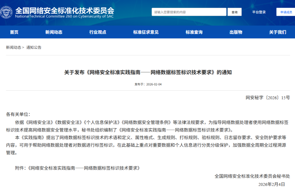Click the 全国网络安全标准化技术委员会 site title
The height and width of the screenshot is (195, 295).
(x=65, y=11)
